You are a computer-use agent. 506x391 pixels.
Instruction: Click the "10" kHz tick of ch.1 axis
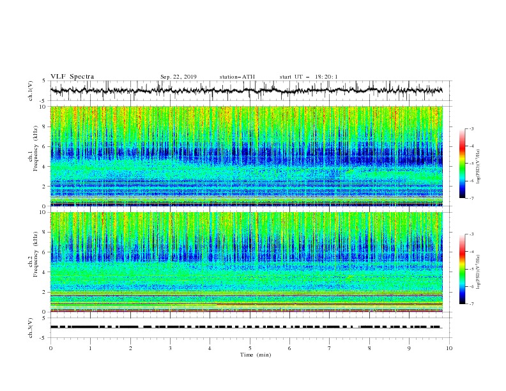click(44, 107)
